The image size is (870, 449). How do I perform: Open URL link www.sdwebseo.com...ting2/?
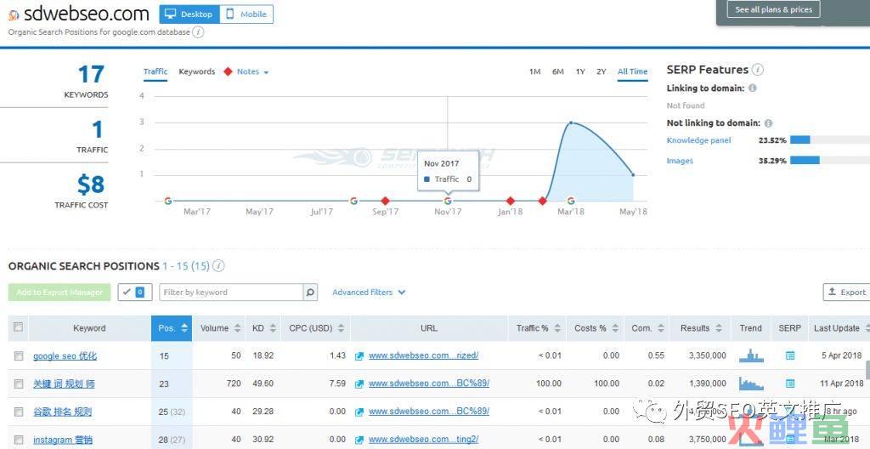tap(423, 440)
